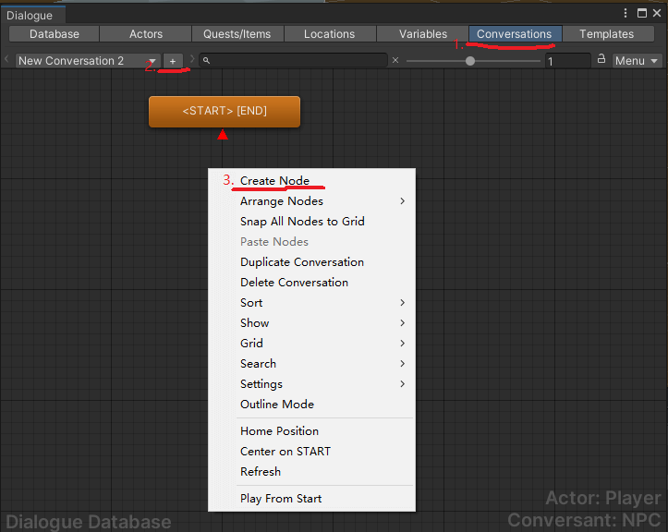Viewport: 668px width, 532px height.
Task: Select Delete Conversation
Action: (311, 283)
